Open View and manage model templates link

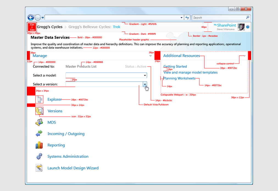tap(190, 73)
